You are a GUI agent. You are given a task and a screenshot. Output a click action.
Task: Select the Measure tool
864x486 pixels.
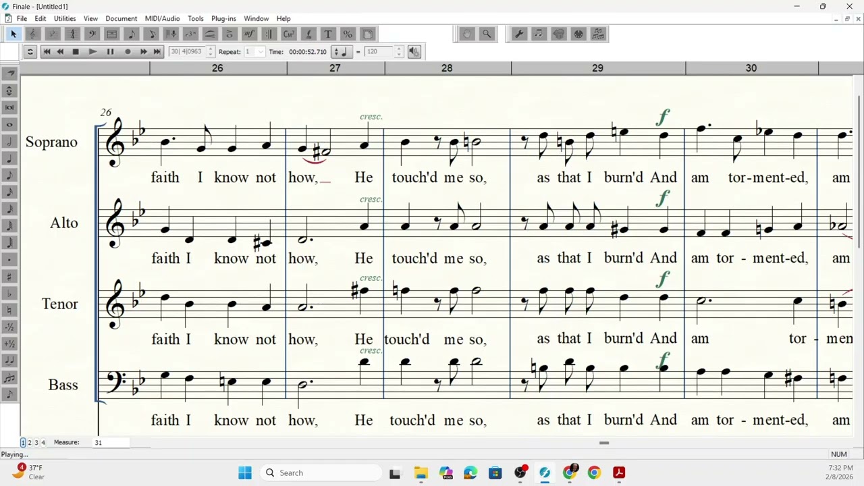(112, 34)
